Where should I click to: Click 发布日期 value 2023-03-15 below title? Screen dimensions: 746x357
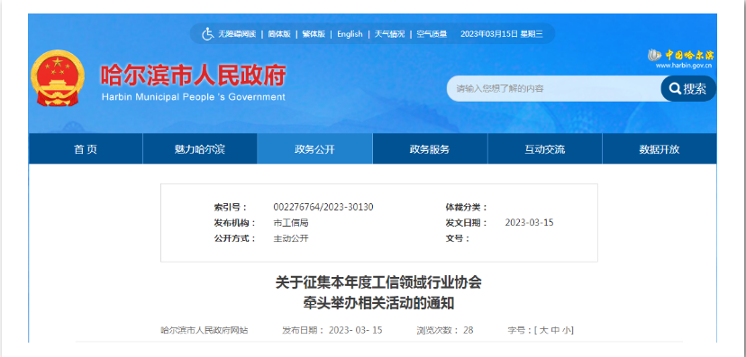355,330
